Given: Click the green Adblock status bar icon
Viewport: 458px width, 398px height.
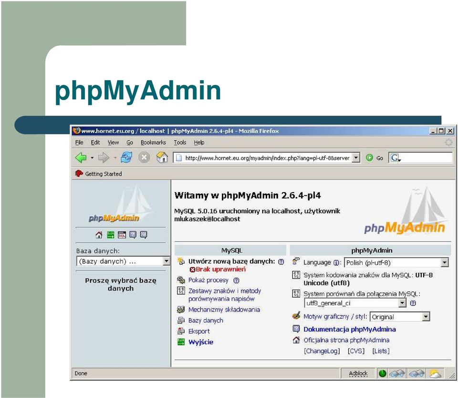Looking at the screenshot, I should click(382, 374).
